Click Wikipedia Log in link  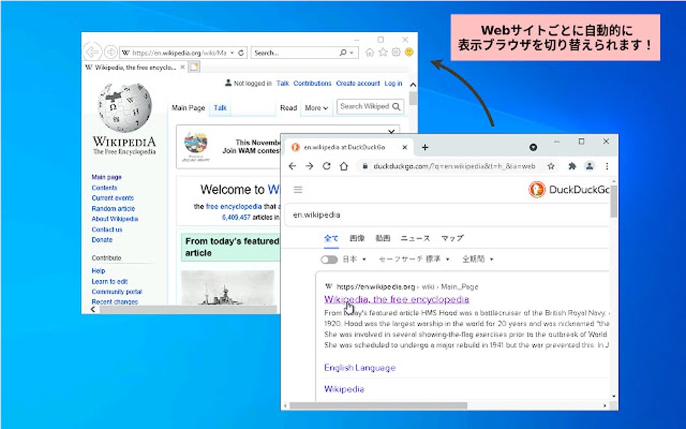(393, 83)
